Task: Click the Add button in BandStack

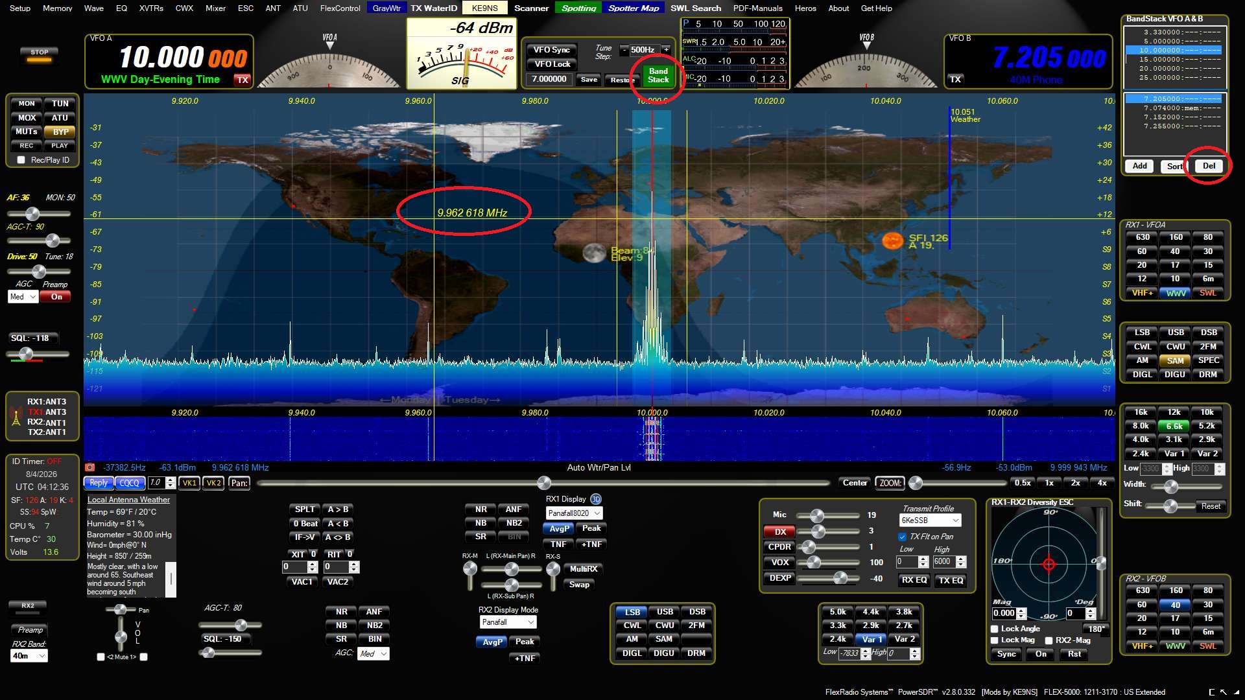Action: coord(1139,166)
